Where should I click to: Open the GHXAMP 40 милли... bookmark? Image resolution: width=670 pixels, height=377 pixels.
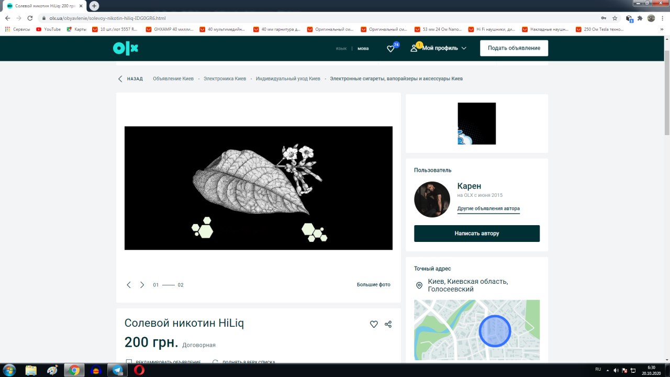click(x=170, y=29)
